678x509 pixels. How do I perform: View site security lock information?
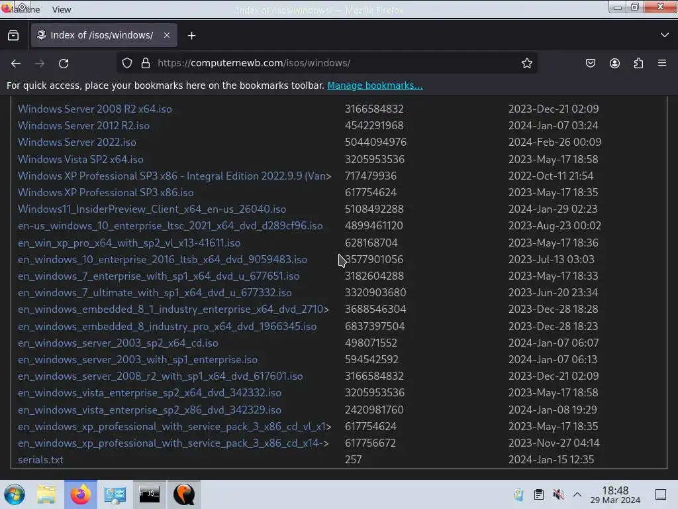(146, 63)
